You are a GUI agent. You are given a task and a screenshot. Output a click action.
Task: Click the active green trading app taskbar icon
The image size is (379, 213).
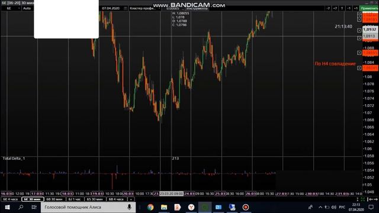[205, 207]
